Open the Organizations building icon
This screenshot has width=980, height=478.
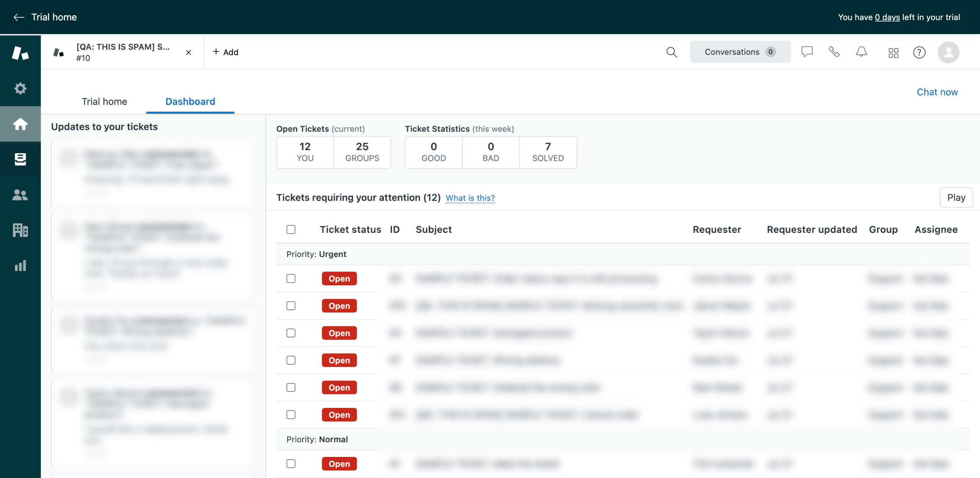pos(20,230)
